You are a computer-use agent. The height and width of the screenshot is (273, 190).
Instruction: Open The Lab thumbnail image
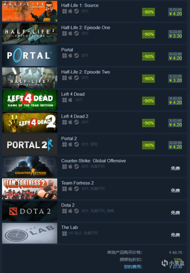point(30,233)
